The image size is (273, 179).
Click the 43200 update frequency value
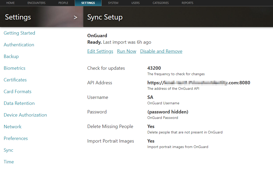154,68
